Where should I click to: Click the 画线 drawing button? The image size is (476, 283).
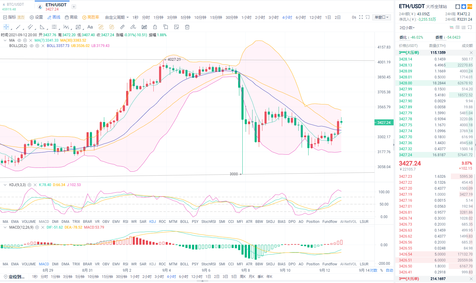click(54, 17)
